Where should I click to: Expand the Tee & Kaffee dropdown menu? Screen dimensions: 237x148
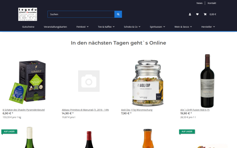(106, 27)
